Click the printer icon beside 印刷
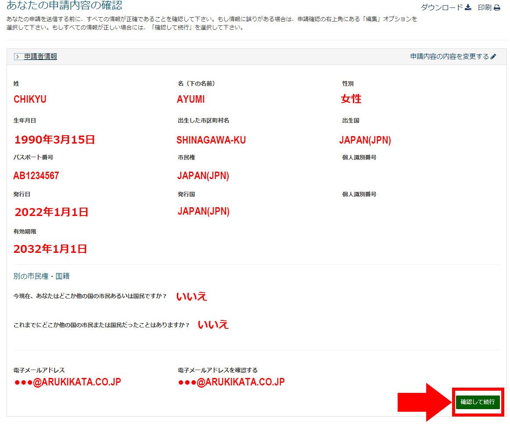Viewport: 510px width, 428px height. (497, 7)
